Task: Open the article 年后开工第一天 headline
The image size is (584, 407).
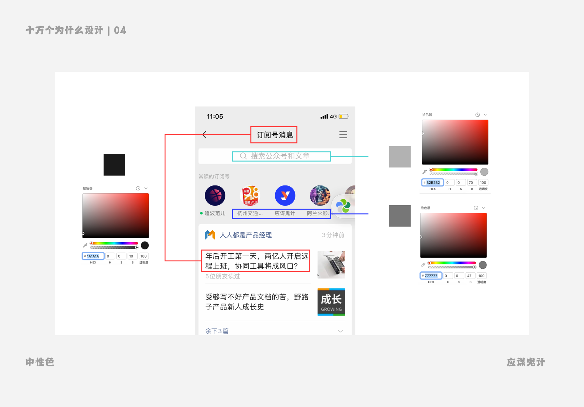Action: click(x=256, y=261)
